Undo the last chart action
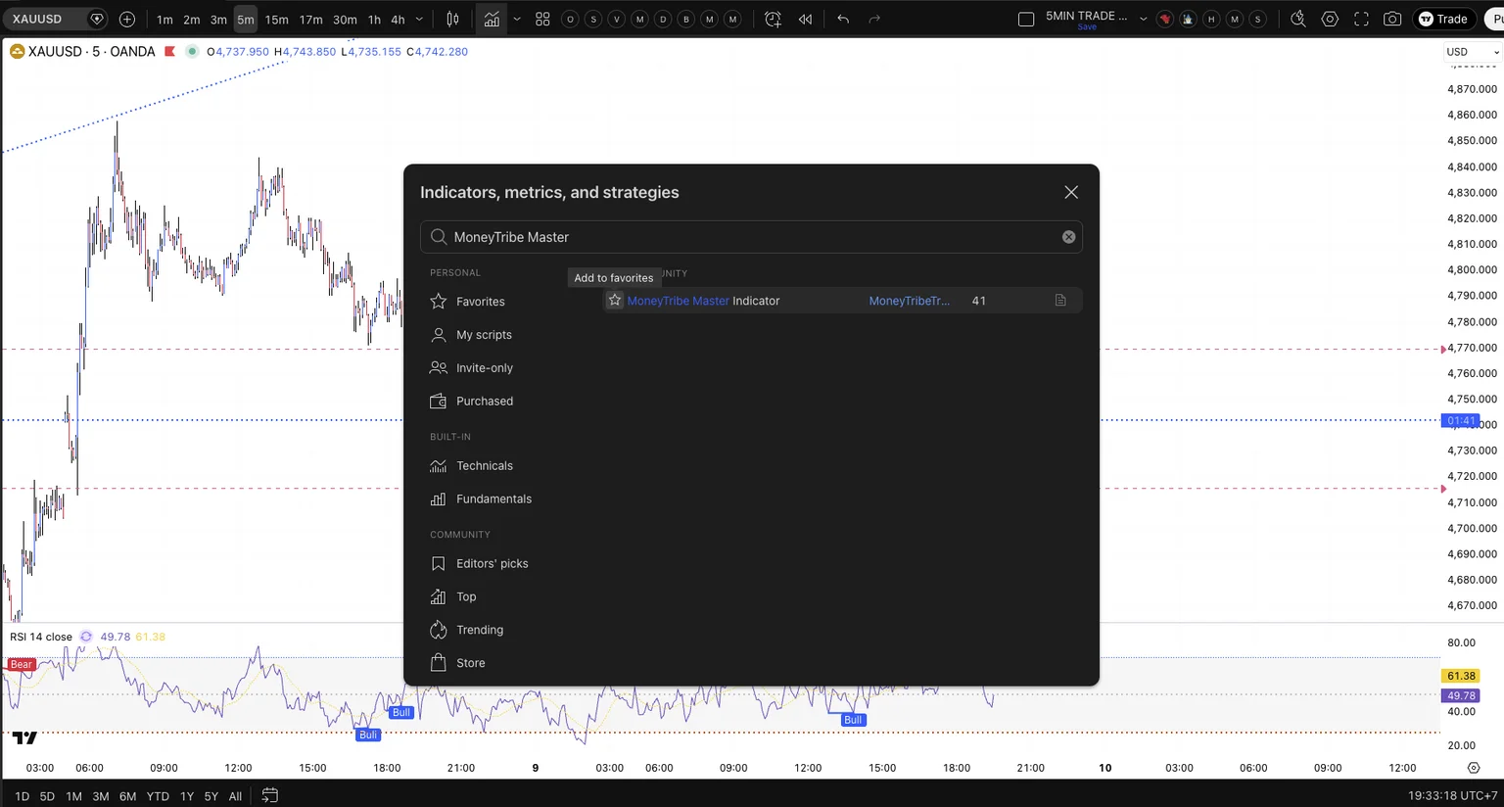 point(843,19)
